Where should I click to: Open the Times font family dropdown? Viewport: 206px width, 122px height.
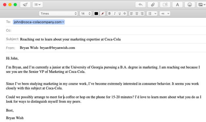click(58, 13)
